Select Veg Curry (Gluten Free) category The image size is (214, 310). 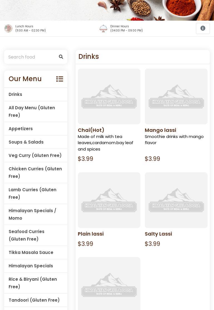pyautogui.click(x=36, y=155)
